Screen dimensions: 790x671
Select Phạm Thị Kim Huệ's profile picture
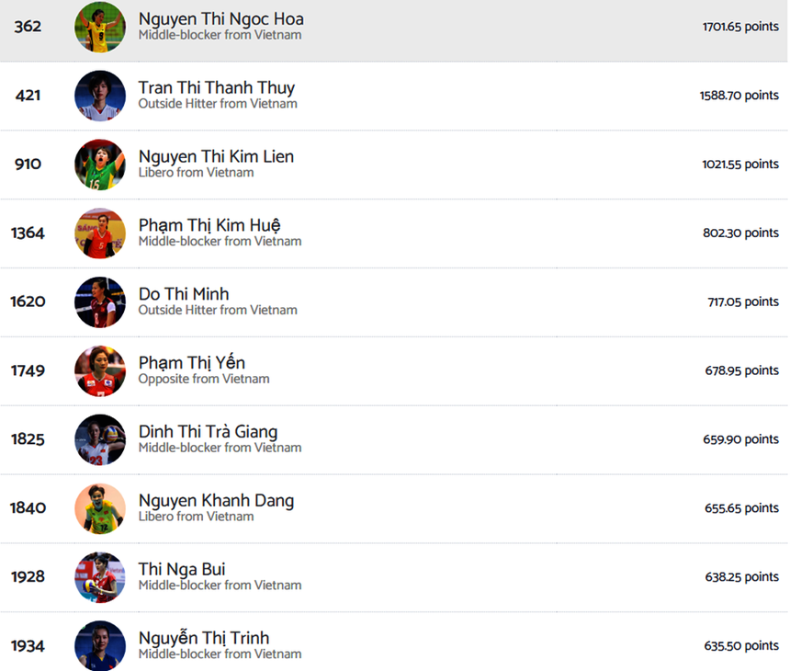point(99,233)
